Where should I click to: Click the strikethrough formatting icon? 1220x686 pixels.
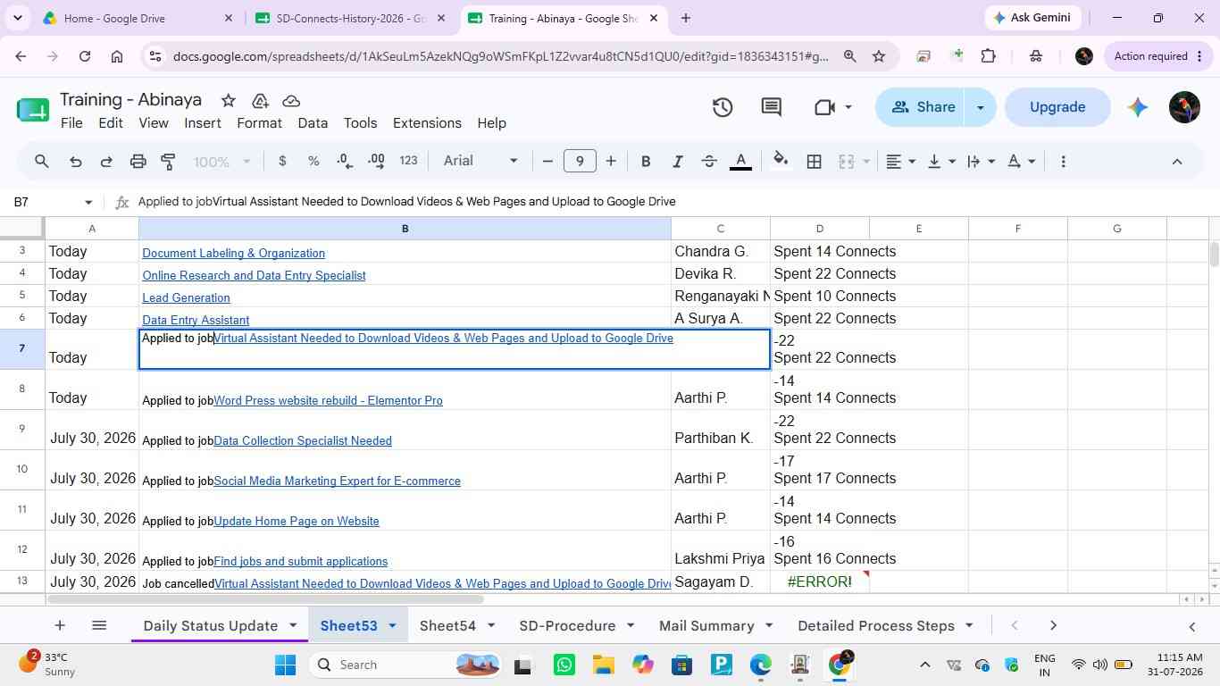(709, 162)
